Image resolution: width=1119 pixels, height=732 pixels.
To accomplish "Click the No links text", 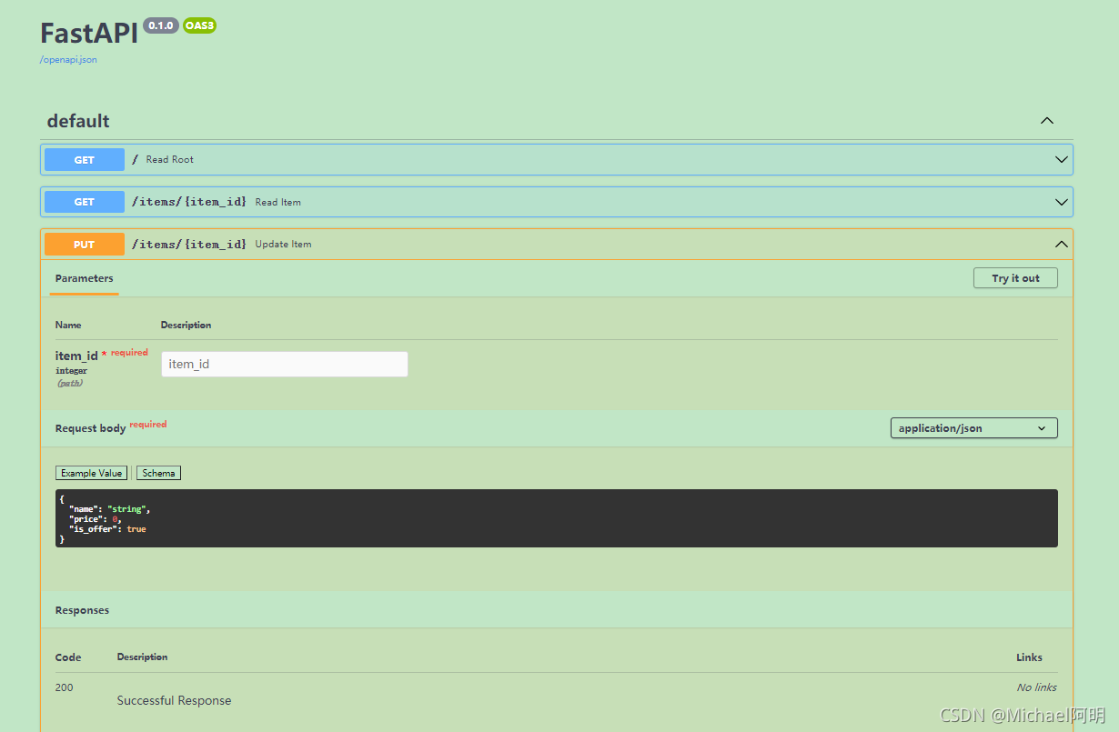I will (1036, 687).
